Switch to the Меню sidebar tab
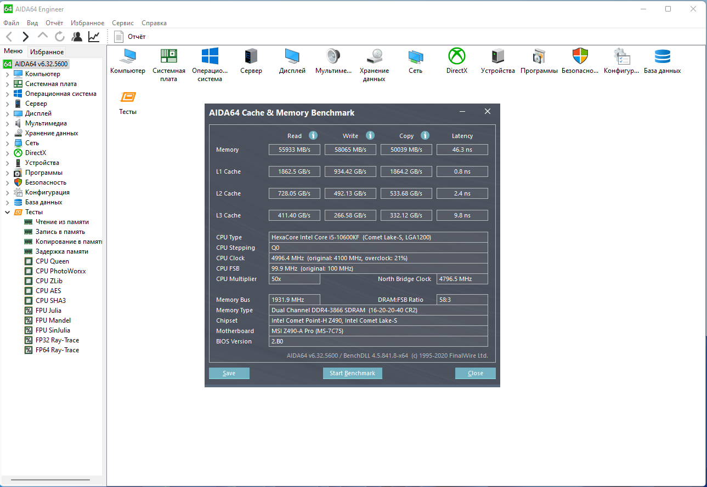The height and width of the screenshot is (487, 707). click(13, 51)
